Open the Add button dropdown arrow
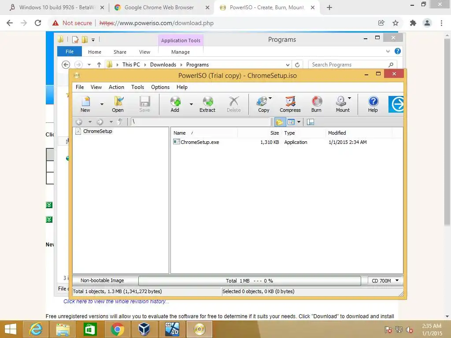The width and height of the screenshot is (451, 338). coord(191,104)
